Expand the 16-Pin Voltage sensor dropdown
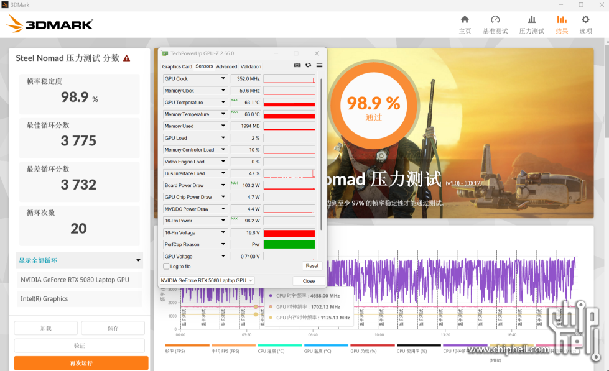Screen dimensions: 609x371 tap(223, 232)
